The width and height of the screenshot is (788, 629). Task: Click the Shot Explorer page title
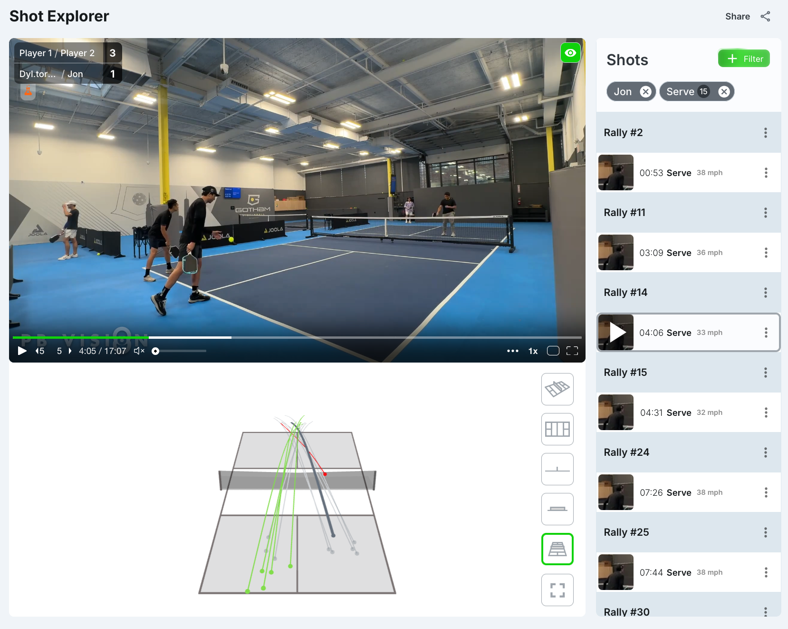click(59, 16)
